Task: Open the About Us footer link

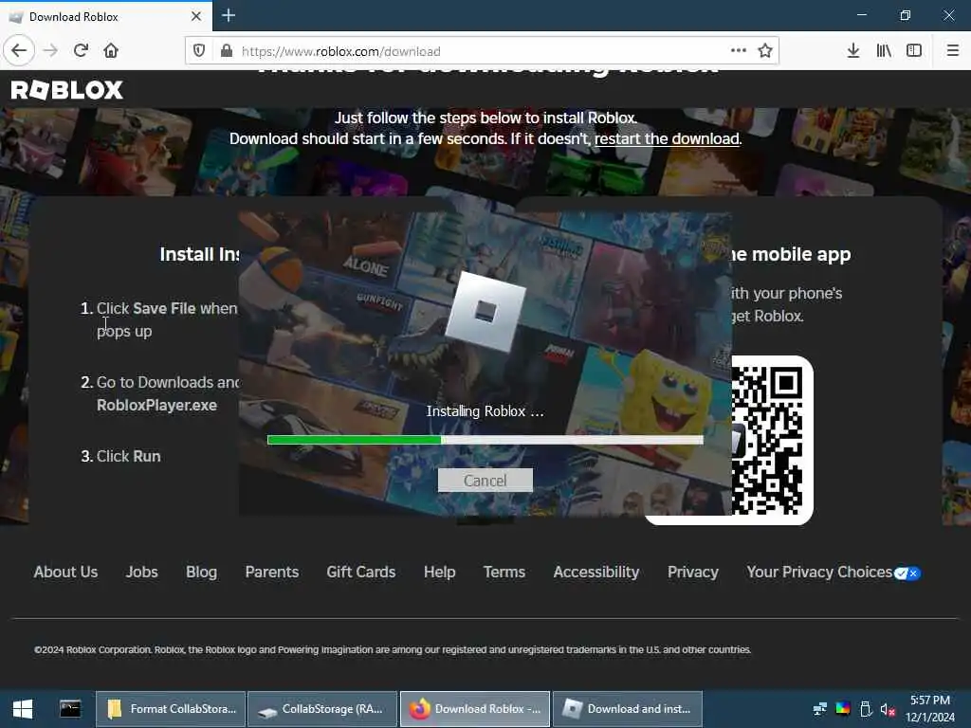Action: [65, 572]
